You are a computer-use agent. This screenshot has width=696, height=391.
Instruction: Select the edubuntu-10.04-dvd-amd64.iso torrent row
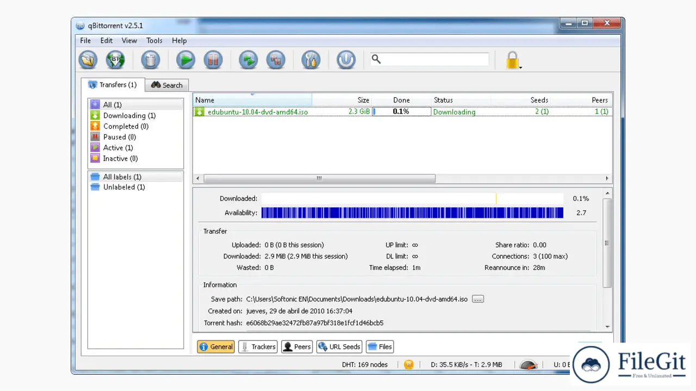point(402,112)
